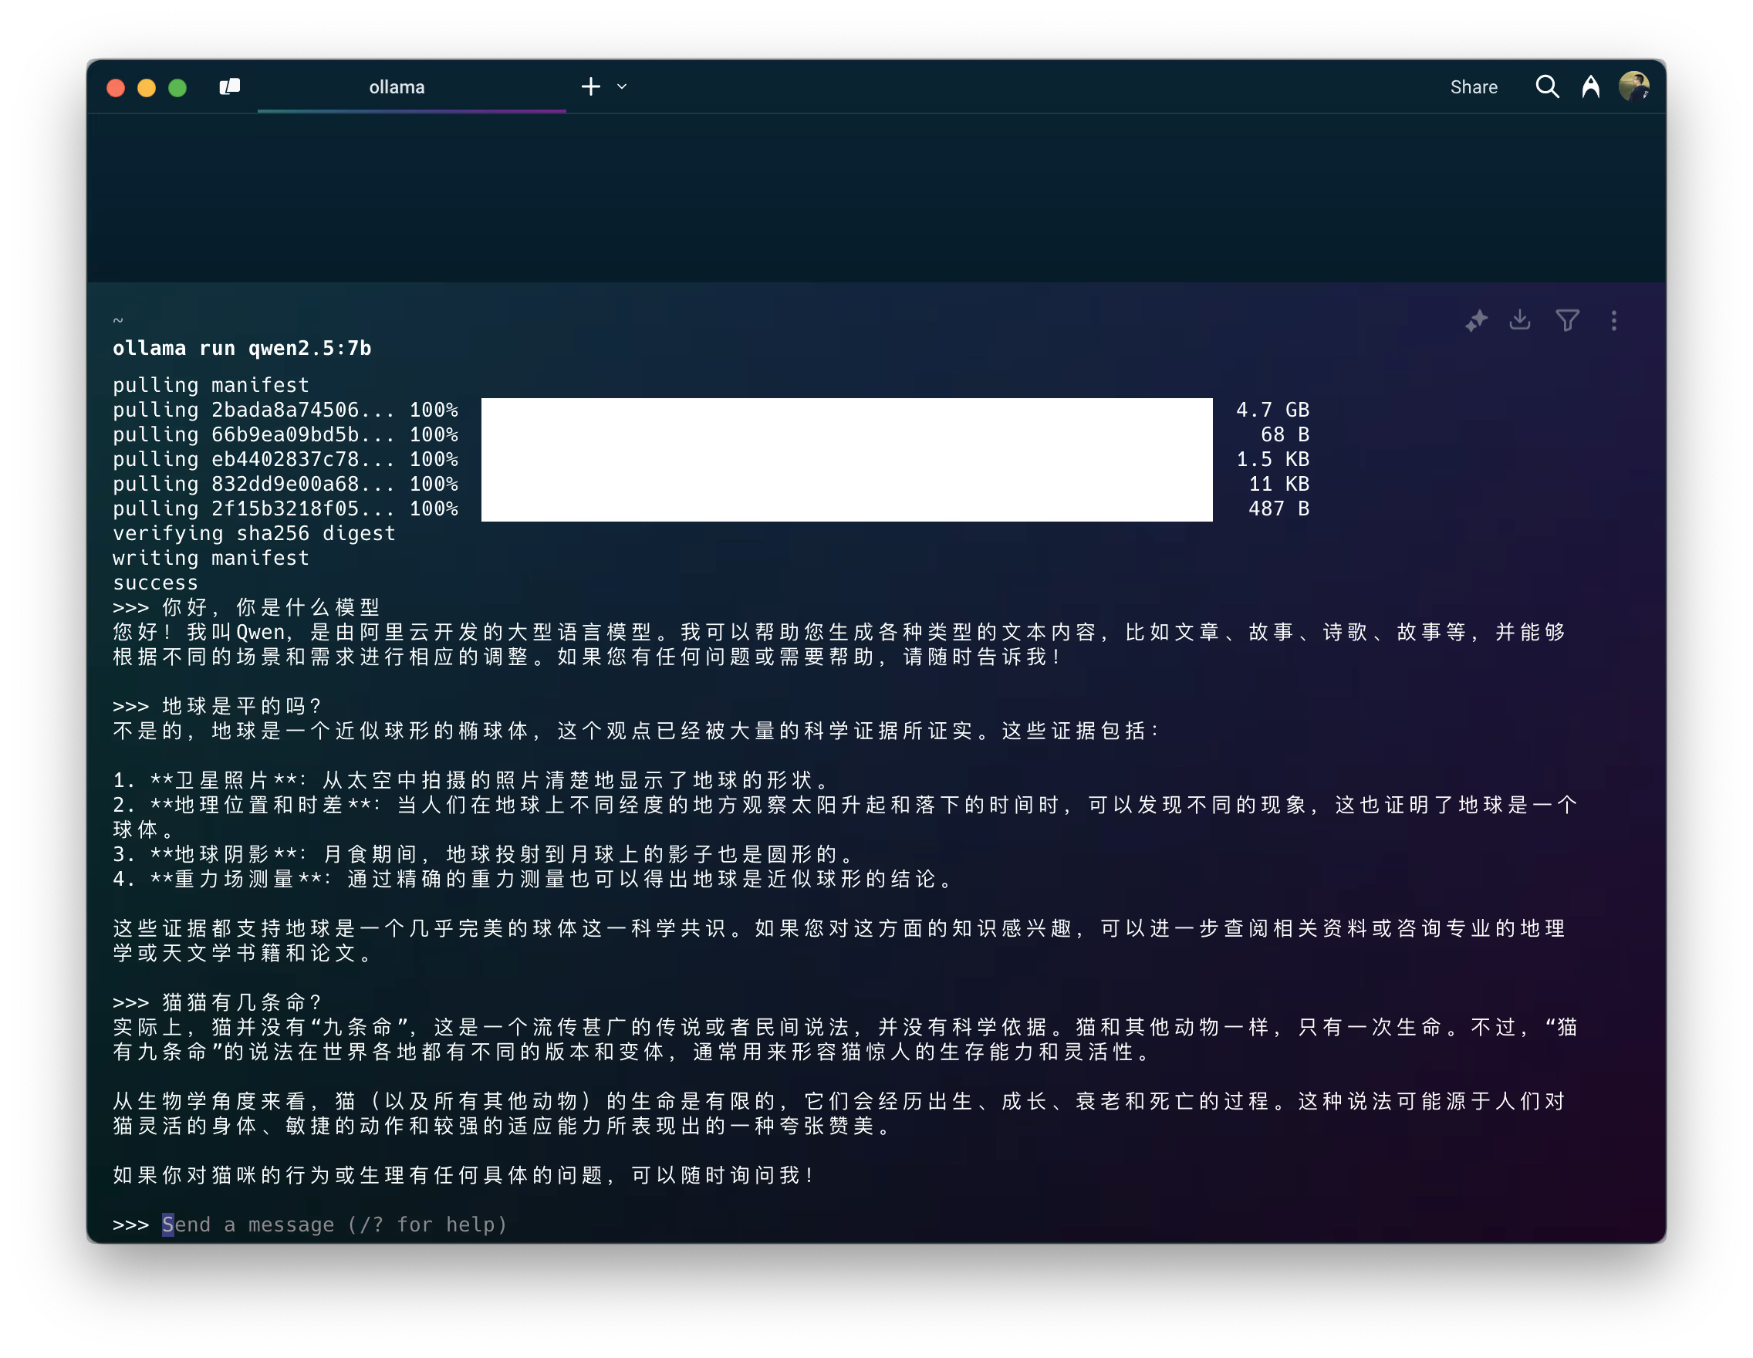Open the tab panel sidebar icon
Viewport: 1753px width, 1358px height.
230,86
